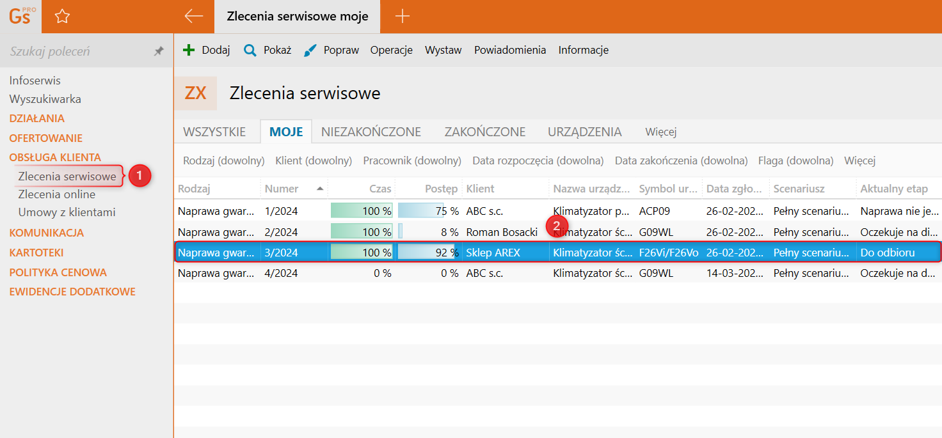This screenshot has height=438, width=942.
Task: Select the Roman Bosacki order row
Action: coord(502,232)
